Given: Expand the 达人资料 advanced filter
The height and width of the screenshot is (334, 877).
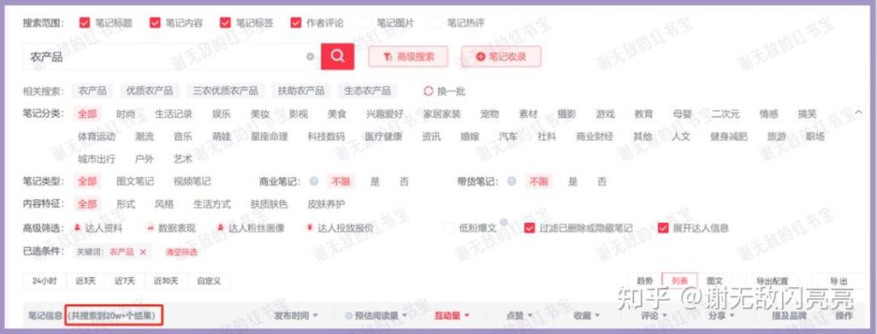Looking at the screenshot, I should click(98, 228).
